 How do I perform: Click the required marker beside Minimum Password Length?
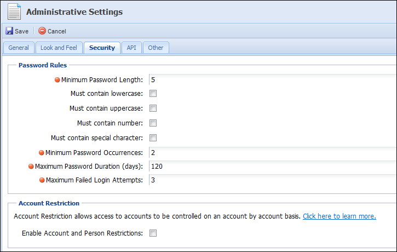point(57,80)
